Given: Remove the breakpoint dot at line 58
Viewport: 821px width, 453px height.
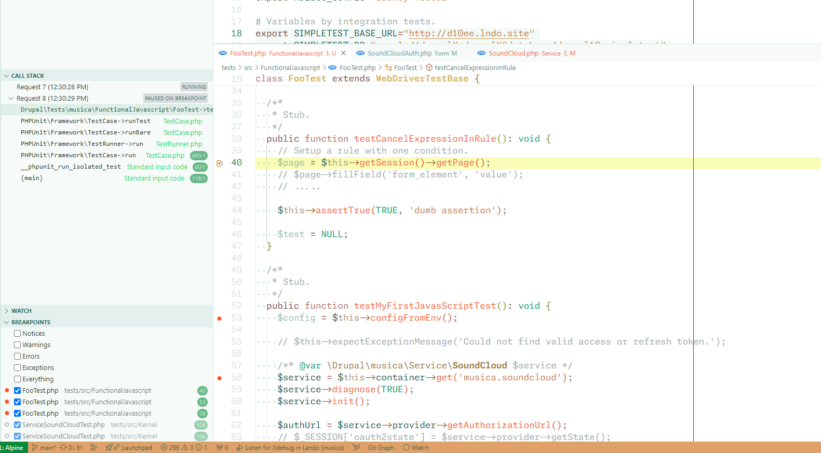Looking at the screenshot, I should point(220,378).
